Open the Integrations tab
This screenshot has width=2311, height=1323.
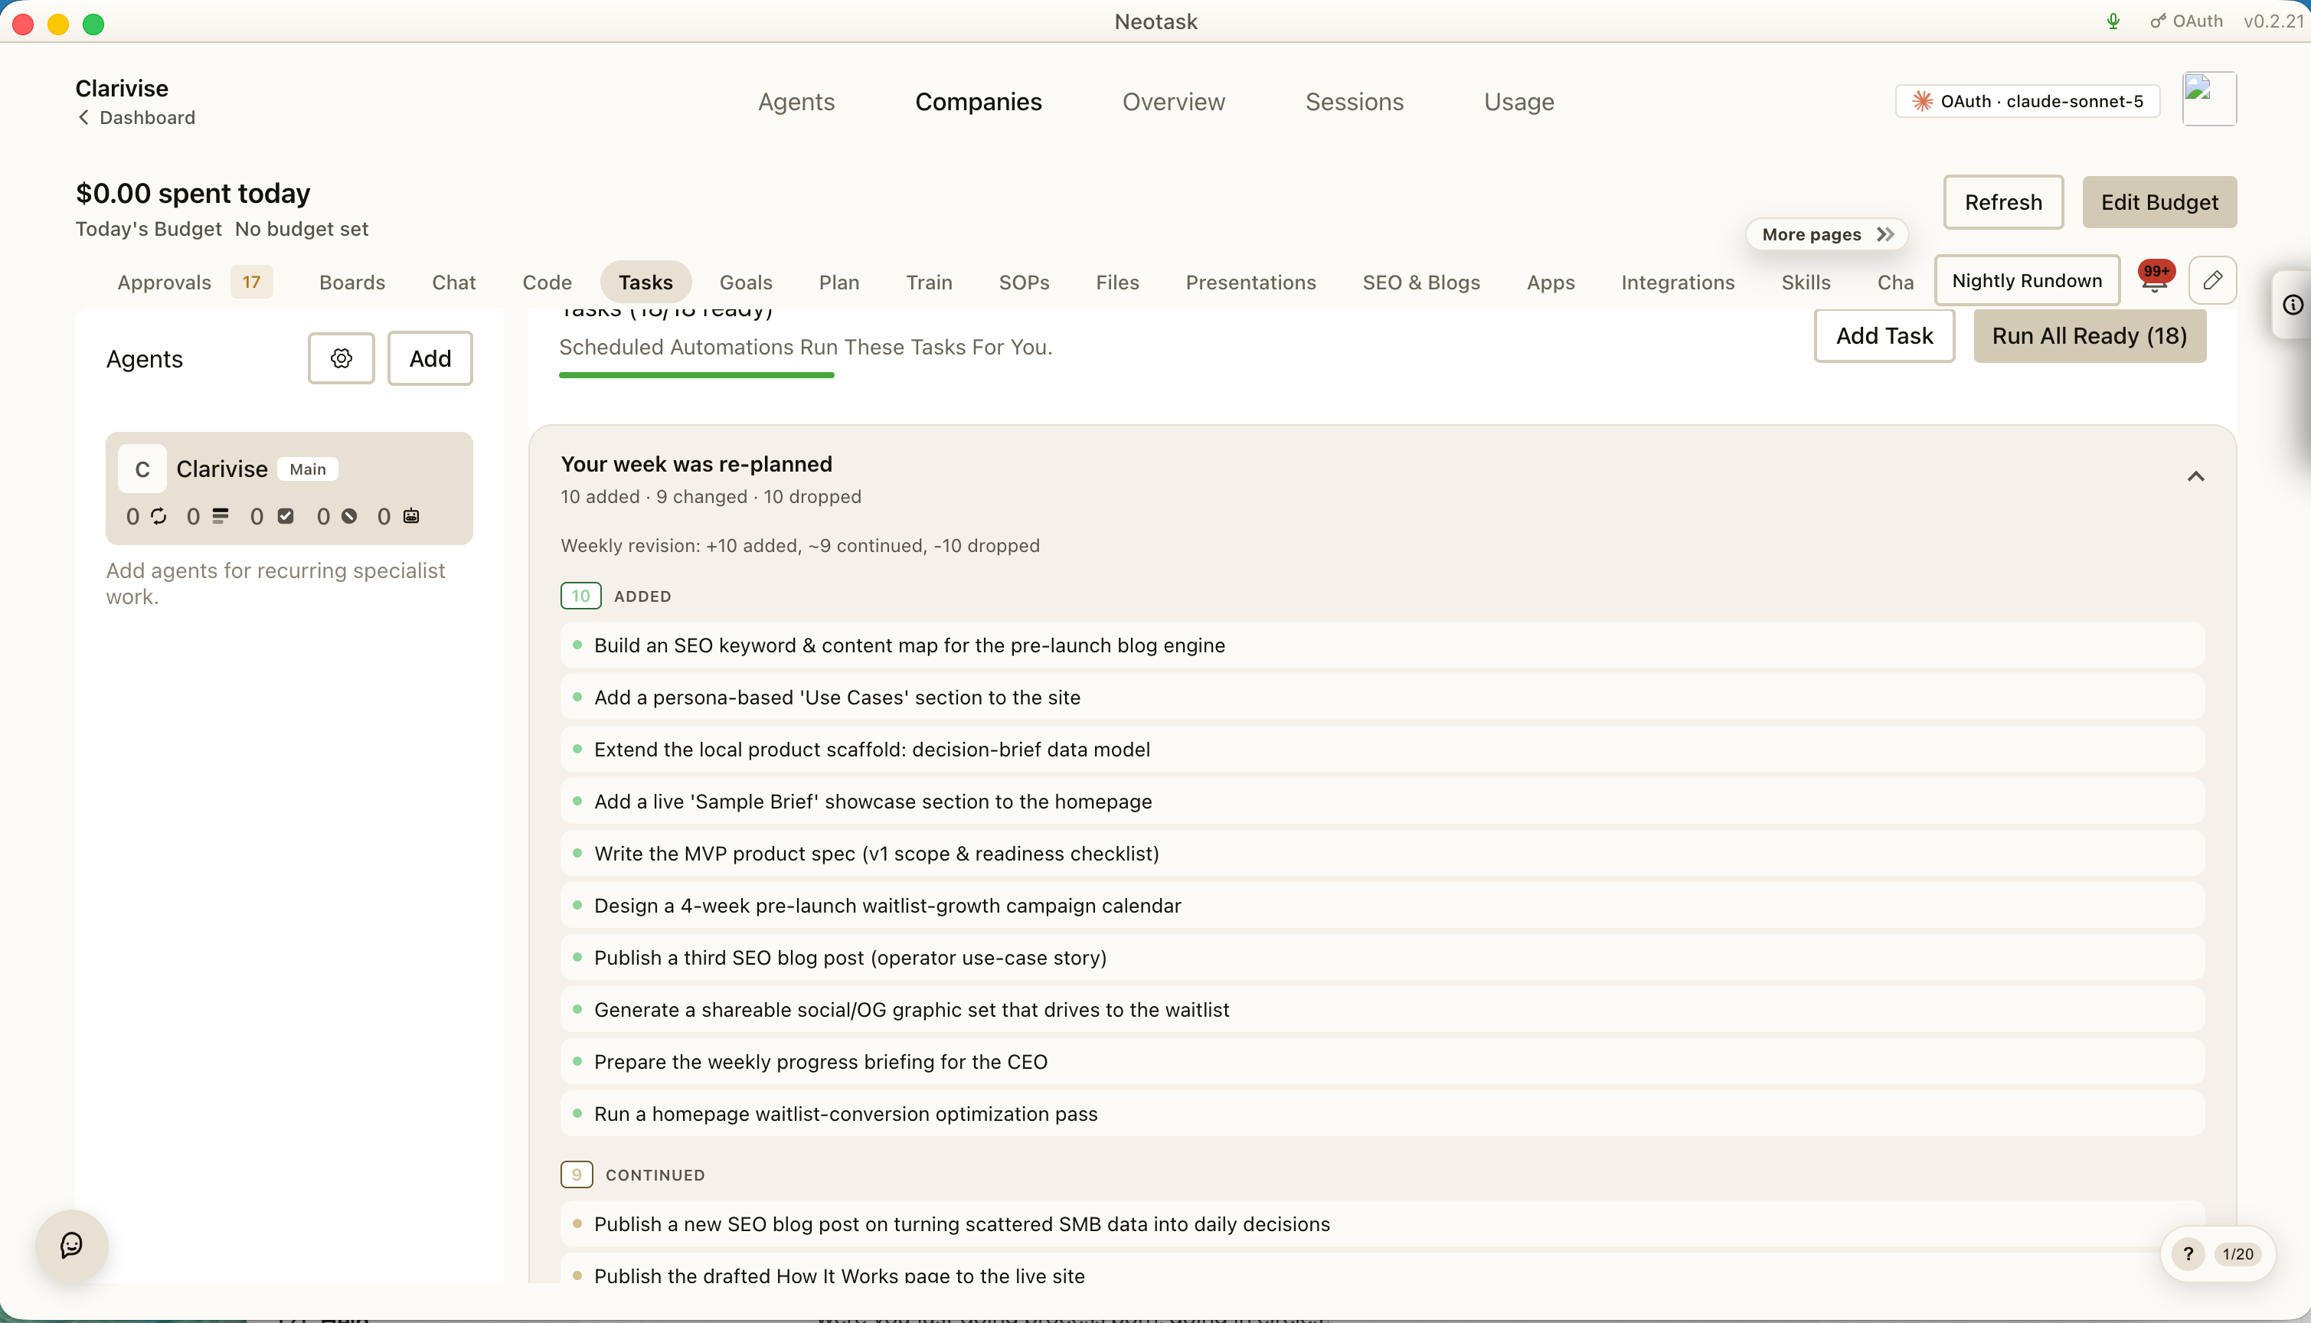[x=1678, y=283]
